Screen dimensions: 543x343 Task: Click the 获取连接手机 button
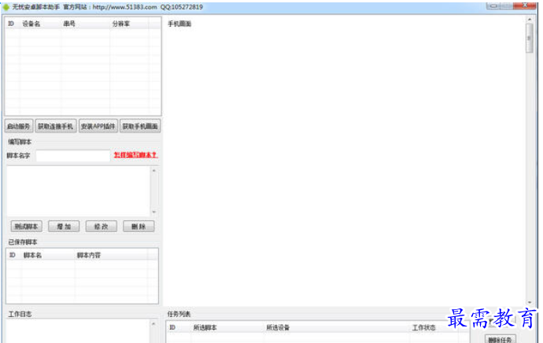(56, 127)
